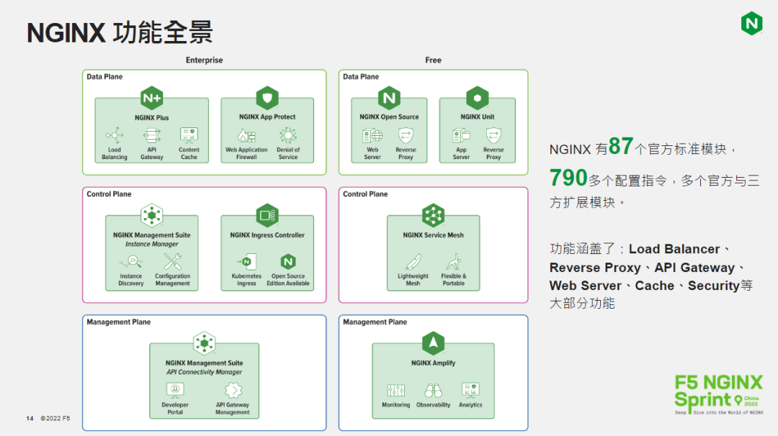Image resolution: width=778 pixels, height=436 pixels.
Task: Toggle the Denial of Service protection icon
Action: (289, 135)
